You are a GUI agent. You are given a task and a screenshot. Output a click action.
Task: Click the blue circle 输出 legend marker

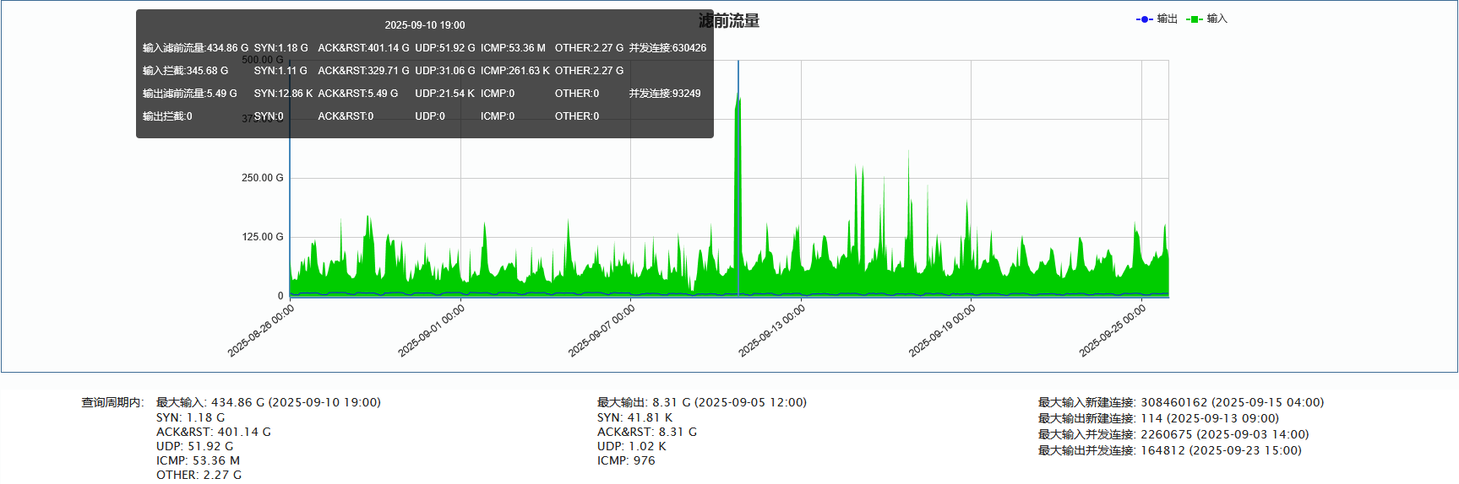(1144, 19)
